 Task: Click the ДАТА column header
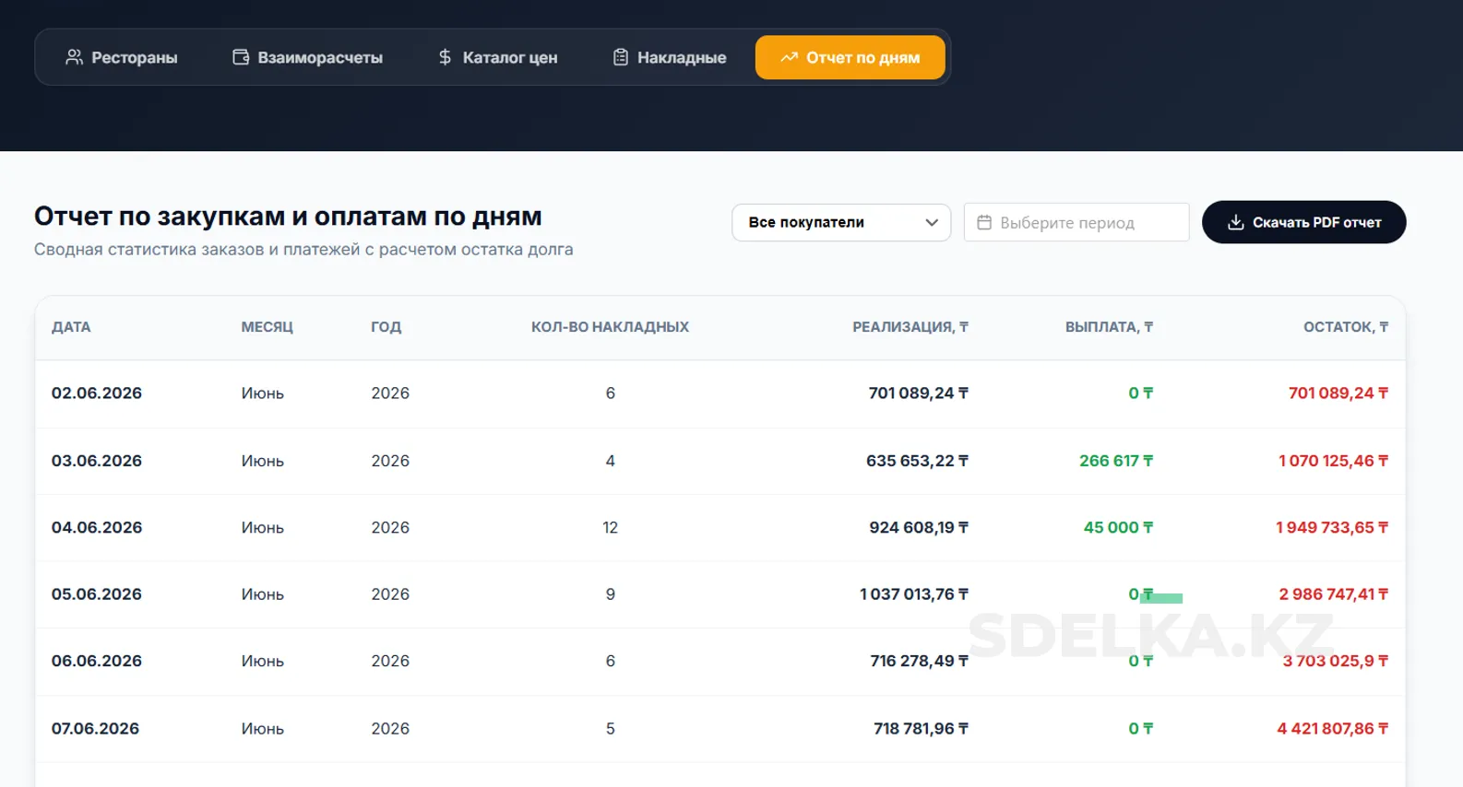point(71,327)
